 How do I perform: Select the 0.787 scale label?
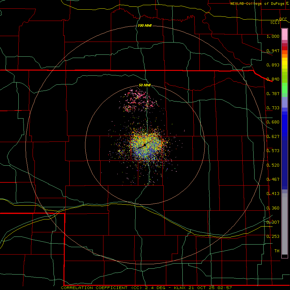(x=273, y=93)
